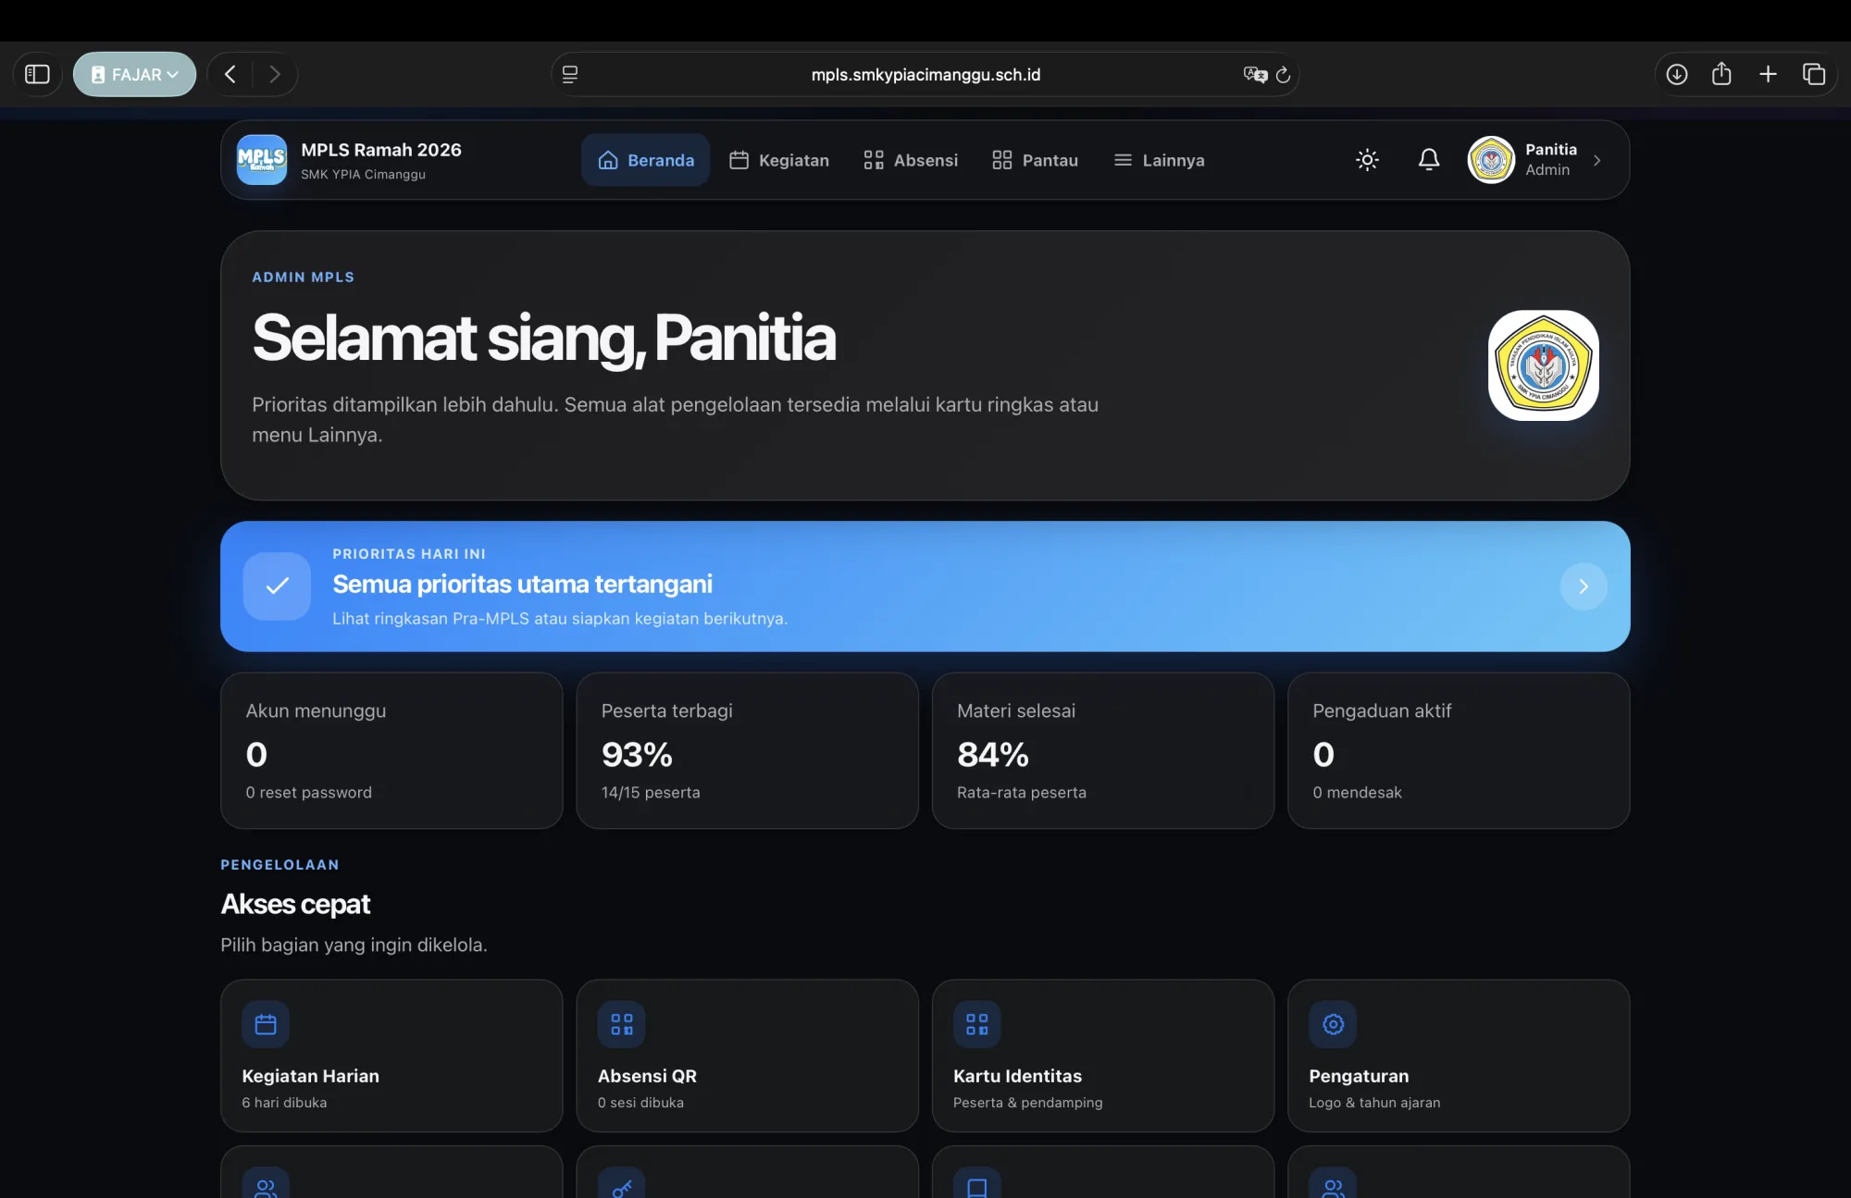Click the Safari translate icon
1851x1198 pixels.
tap(1255, 75)
